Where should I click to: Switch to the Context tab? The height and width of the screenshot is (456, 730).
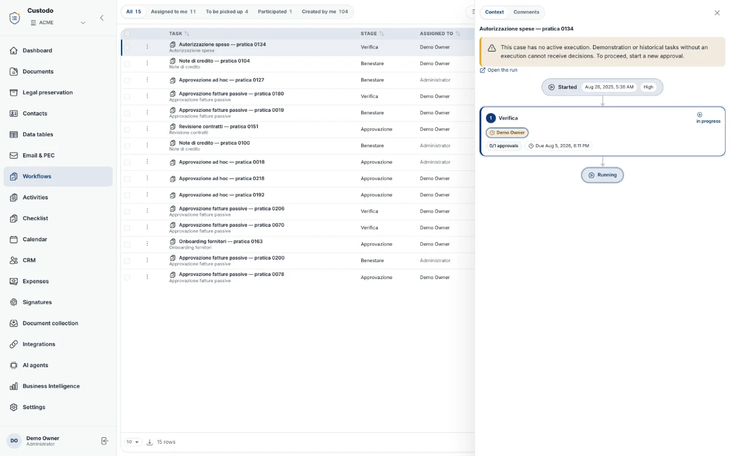495,12
